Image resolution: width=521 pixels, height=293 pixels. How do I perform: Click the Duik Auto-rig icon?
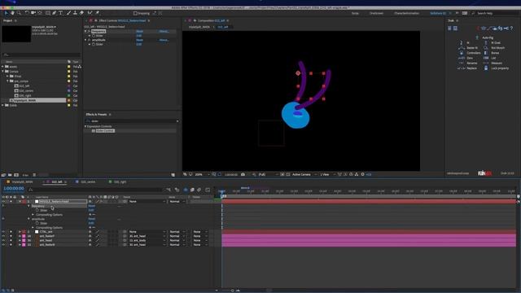[477, 38]
